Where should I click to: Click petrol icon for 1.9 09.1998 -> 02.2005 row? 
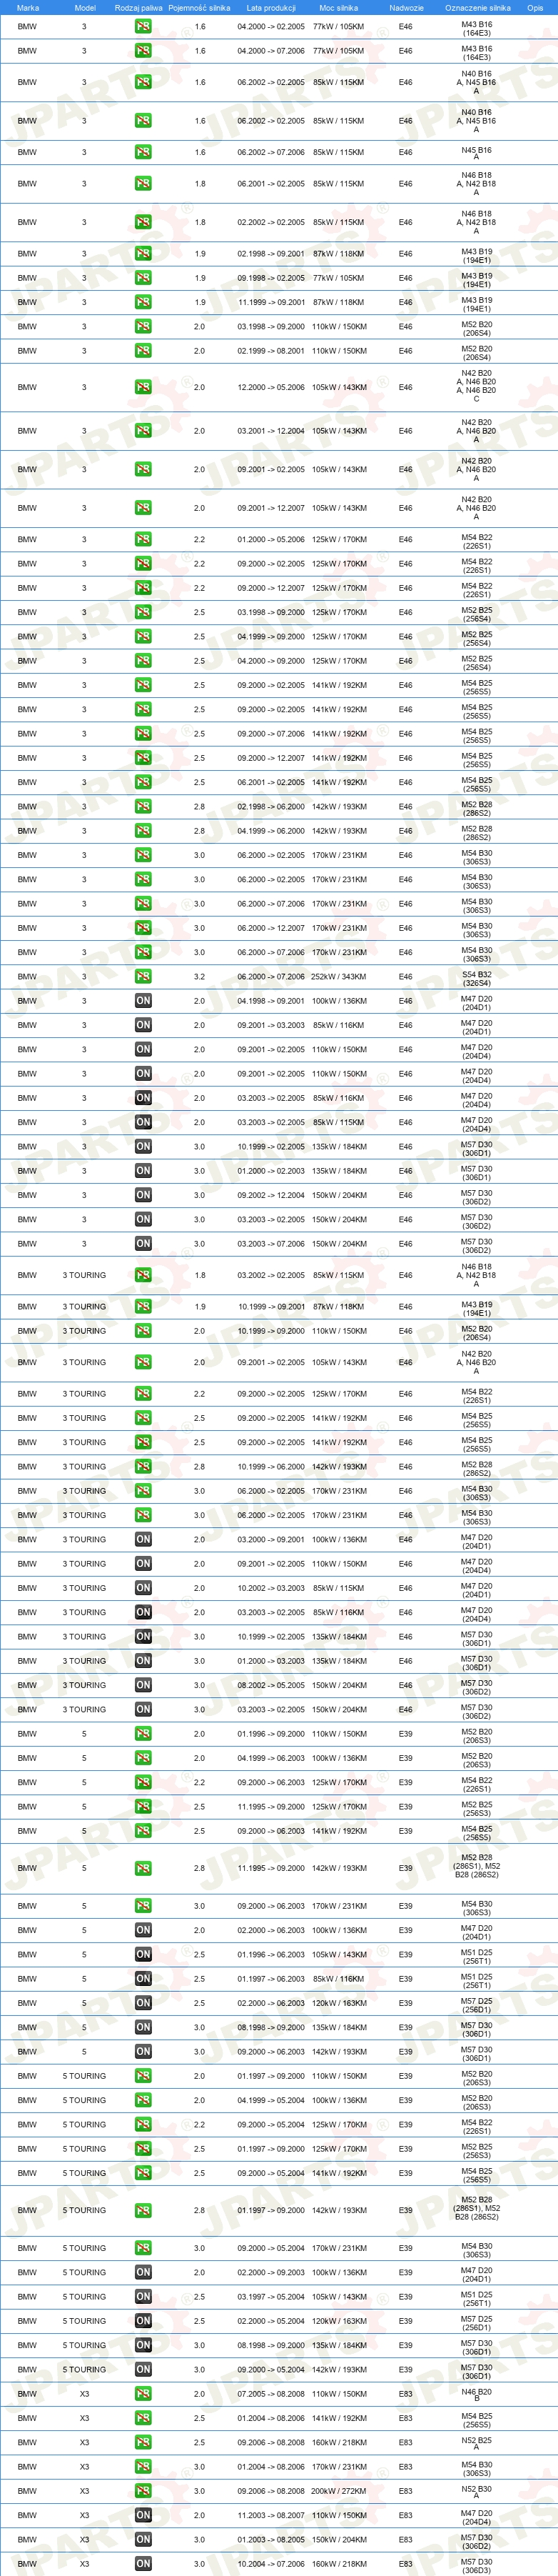click(143, 278)
